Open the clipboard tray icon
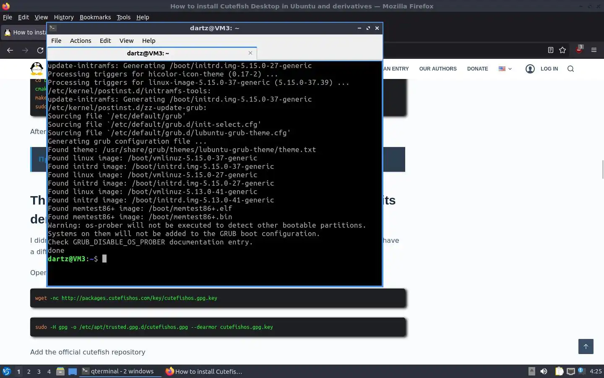This screenshot has height=378, width=604. [559, 371]
